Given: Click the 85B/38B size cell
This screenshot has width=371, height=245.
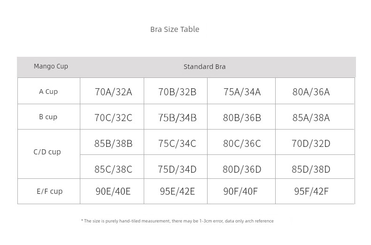Looking at the screenshot, I should click(x=113, y=144).
